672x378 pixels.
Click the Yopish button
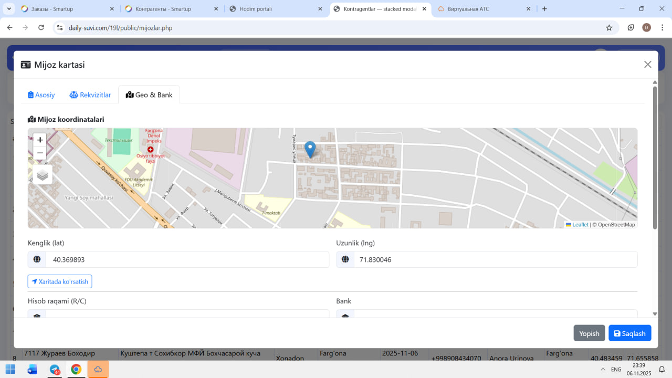589,333
